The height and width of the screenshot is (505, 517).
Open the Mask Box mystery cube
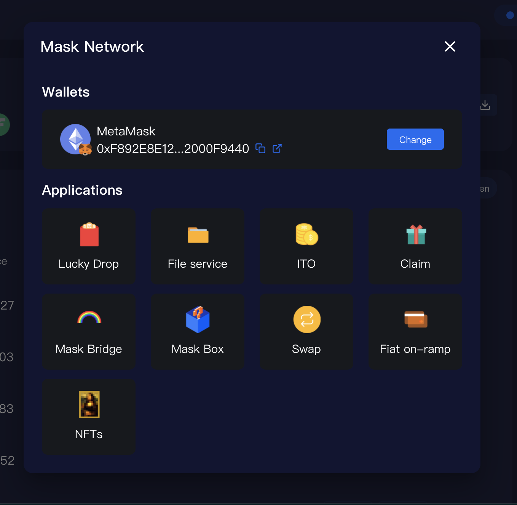(198, 331)
